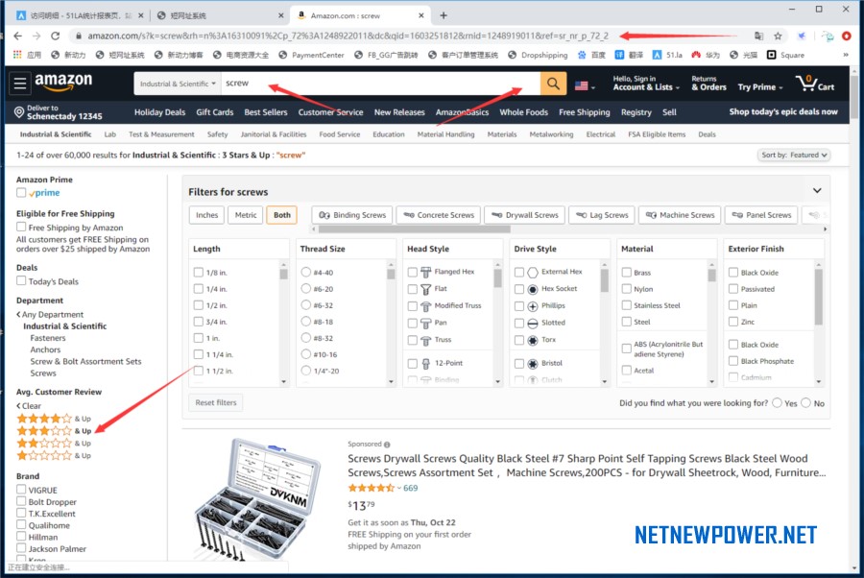
Task: Click the translate page icon in address bar
Action: click(758, 36)
